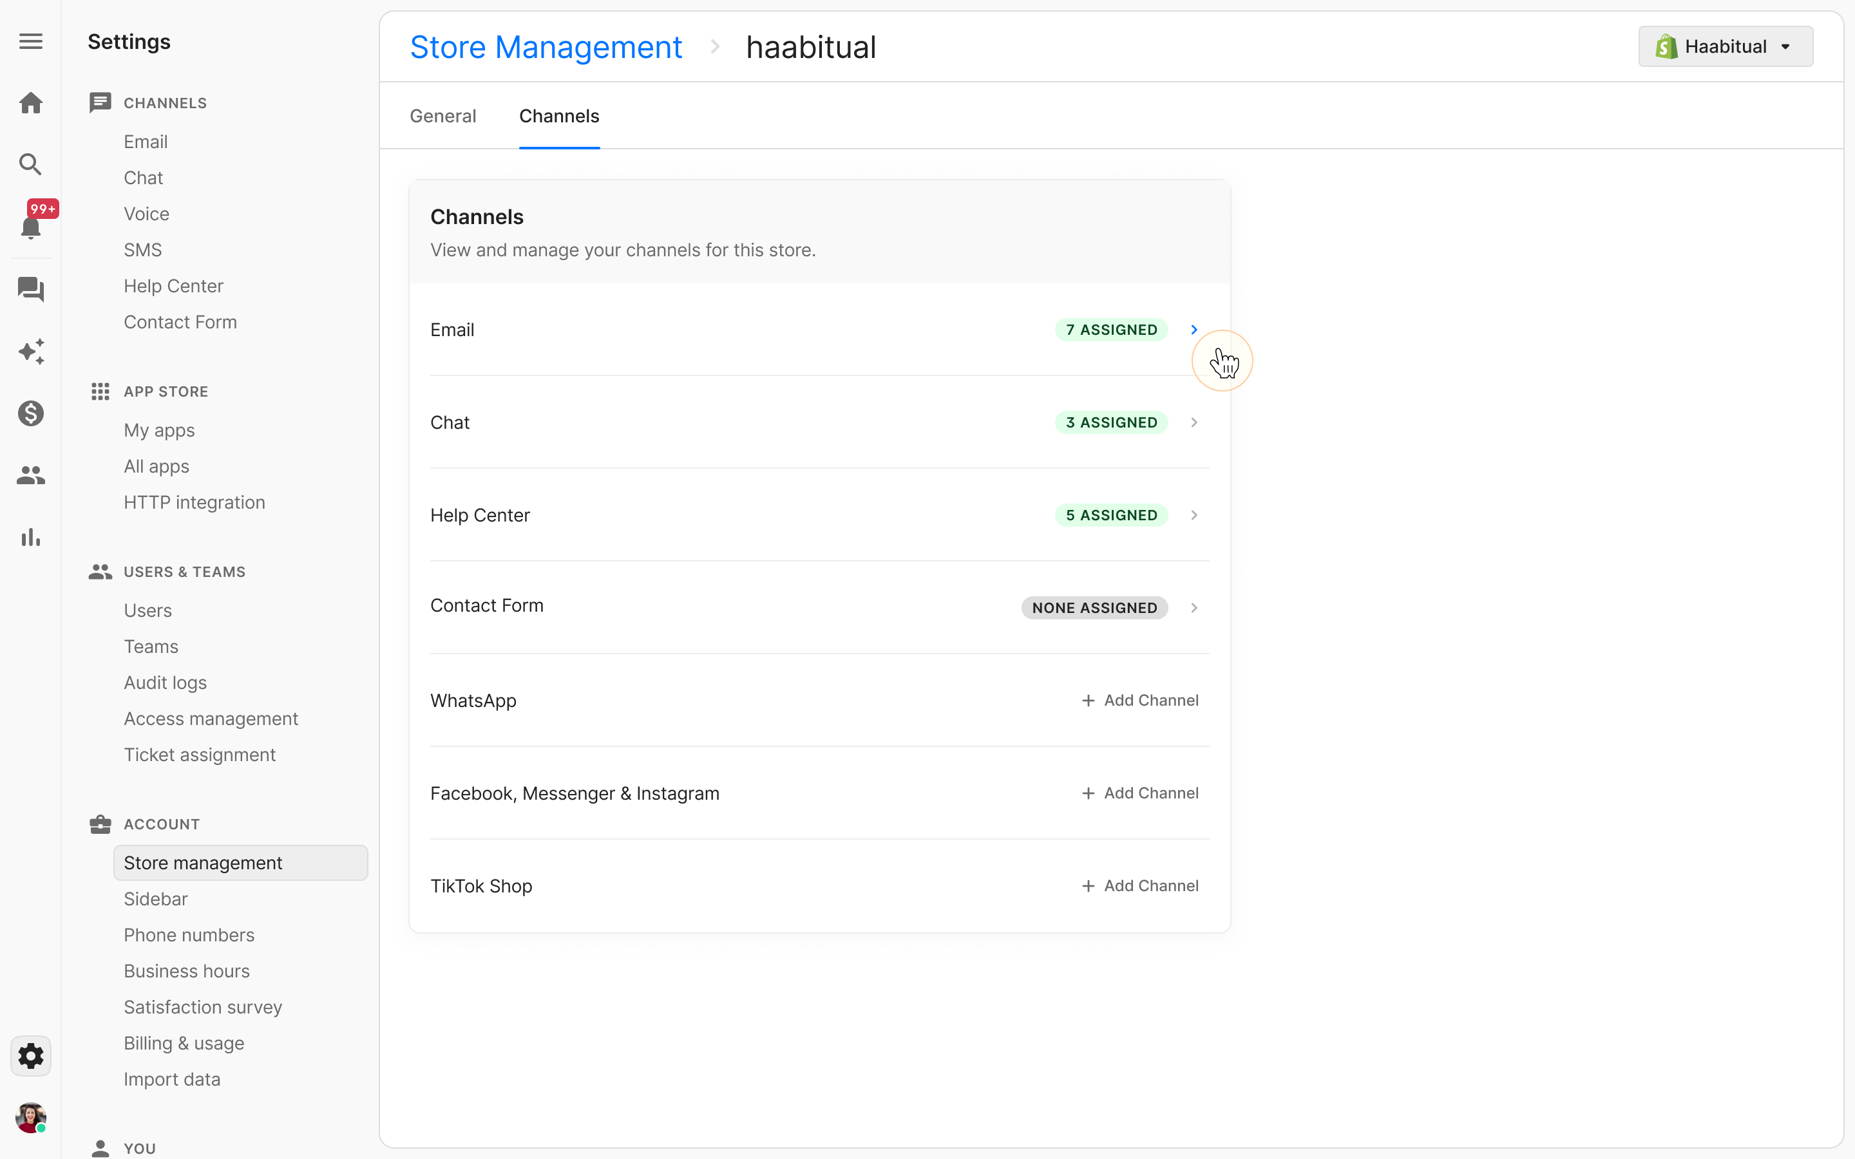Select the Channels tab
The height and width of the screenshot is (1159, 1855).
pyautogui.click(x=560, y=116)
